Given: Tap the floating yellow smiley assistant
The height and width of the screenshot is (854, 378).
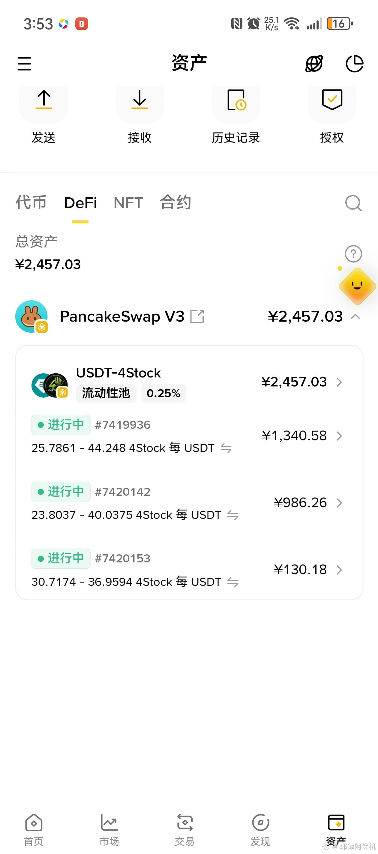Looking at the screenshot, I should (x=357, y=286).
